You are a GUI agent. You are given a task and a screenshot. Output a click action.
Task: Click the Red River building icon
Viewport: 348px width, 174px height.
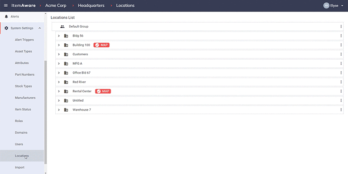(x=66, y=82)
